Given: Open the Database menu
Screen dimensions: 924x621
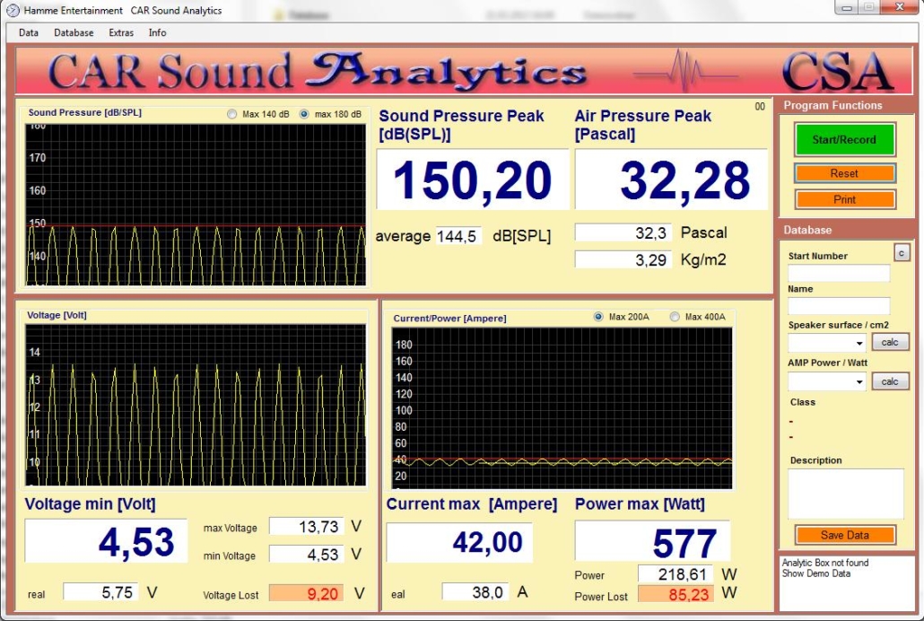Looking at the screenshot, I should click(x=74, y=33).
